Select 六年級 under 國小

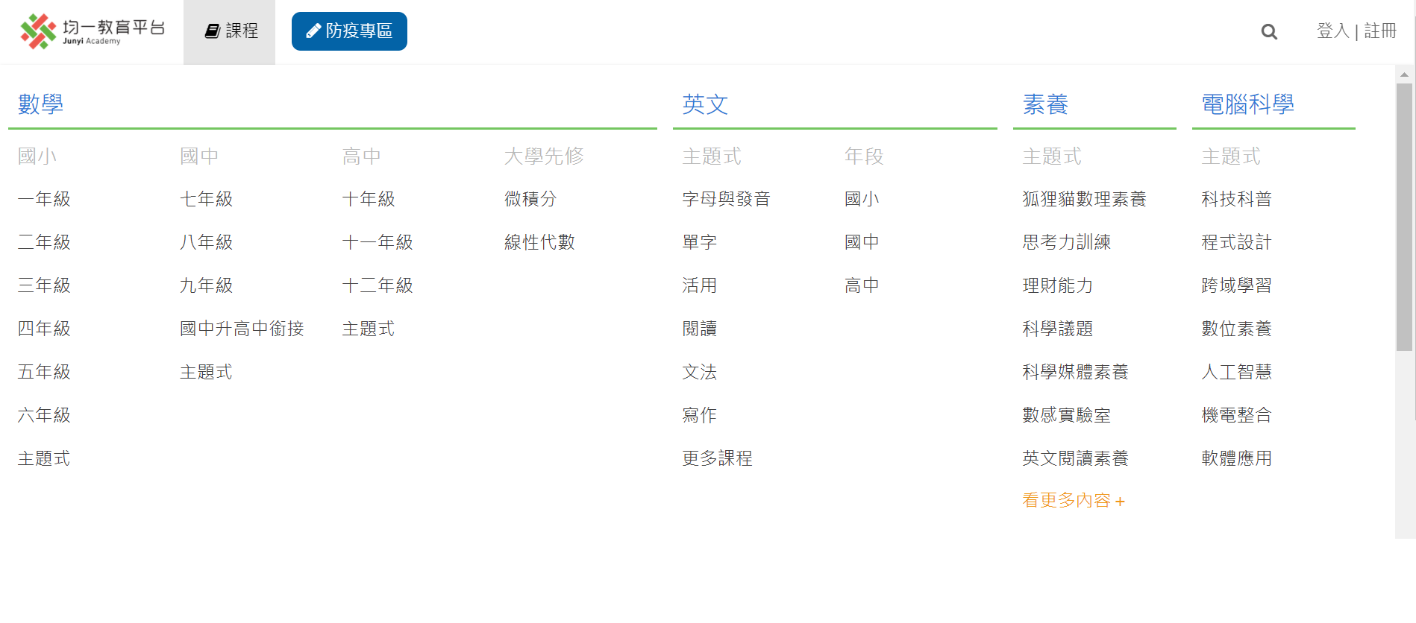coord(44,415)
